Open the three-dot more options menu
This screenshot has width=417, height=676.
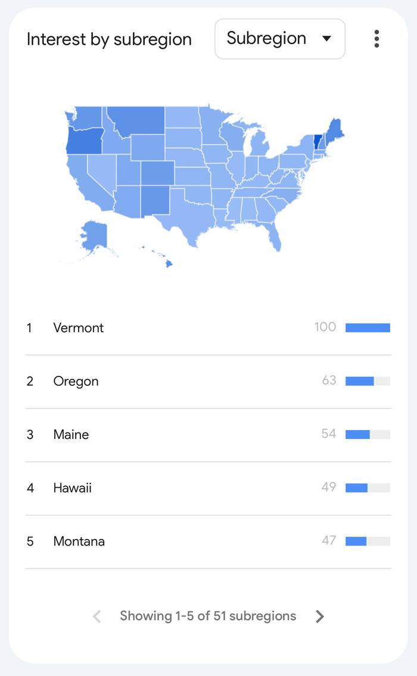[376, 39]
